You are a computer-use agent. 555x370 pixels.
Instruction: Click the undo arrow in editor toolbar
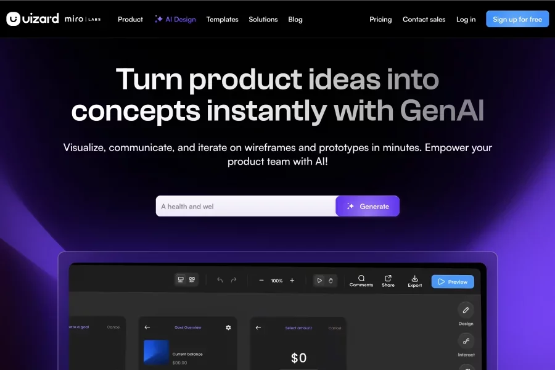click(x=220, y=281)
